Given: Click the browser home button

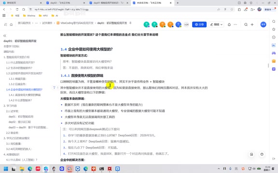Looking at the screenshot, I should (23, 9).
